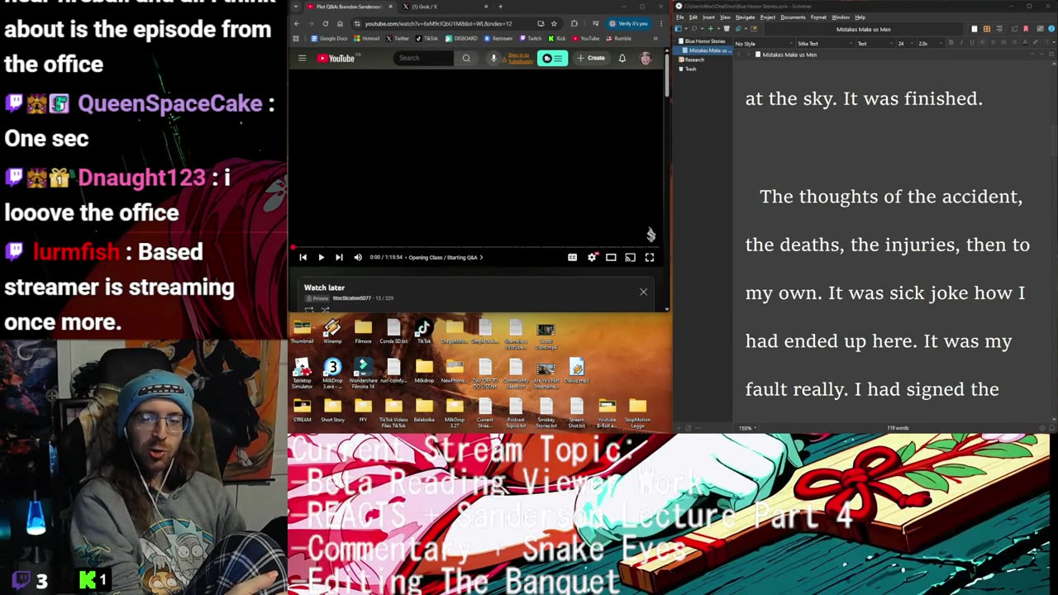Click the Scrivener bookmark icon
The image size is (1058, 595).
click(1026, 29)
